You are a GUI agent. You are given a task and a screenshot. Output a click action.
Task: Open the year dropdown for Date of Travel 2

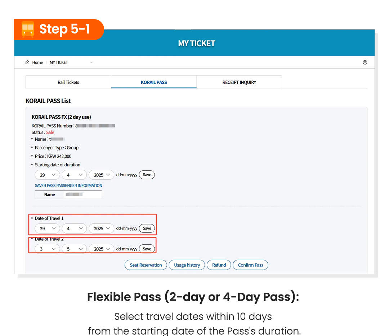point(101,249)
